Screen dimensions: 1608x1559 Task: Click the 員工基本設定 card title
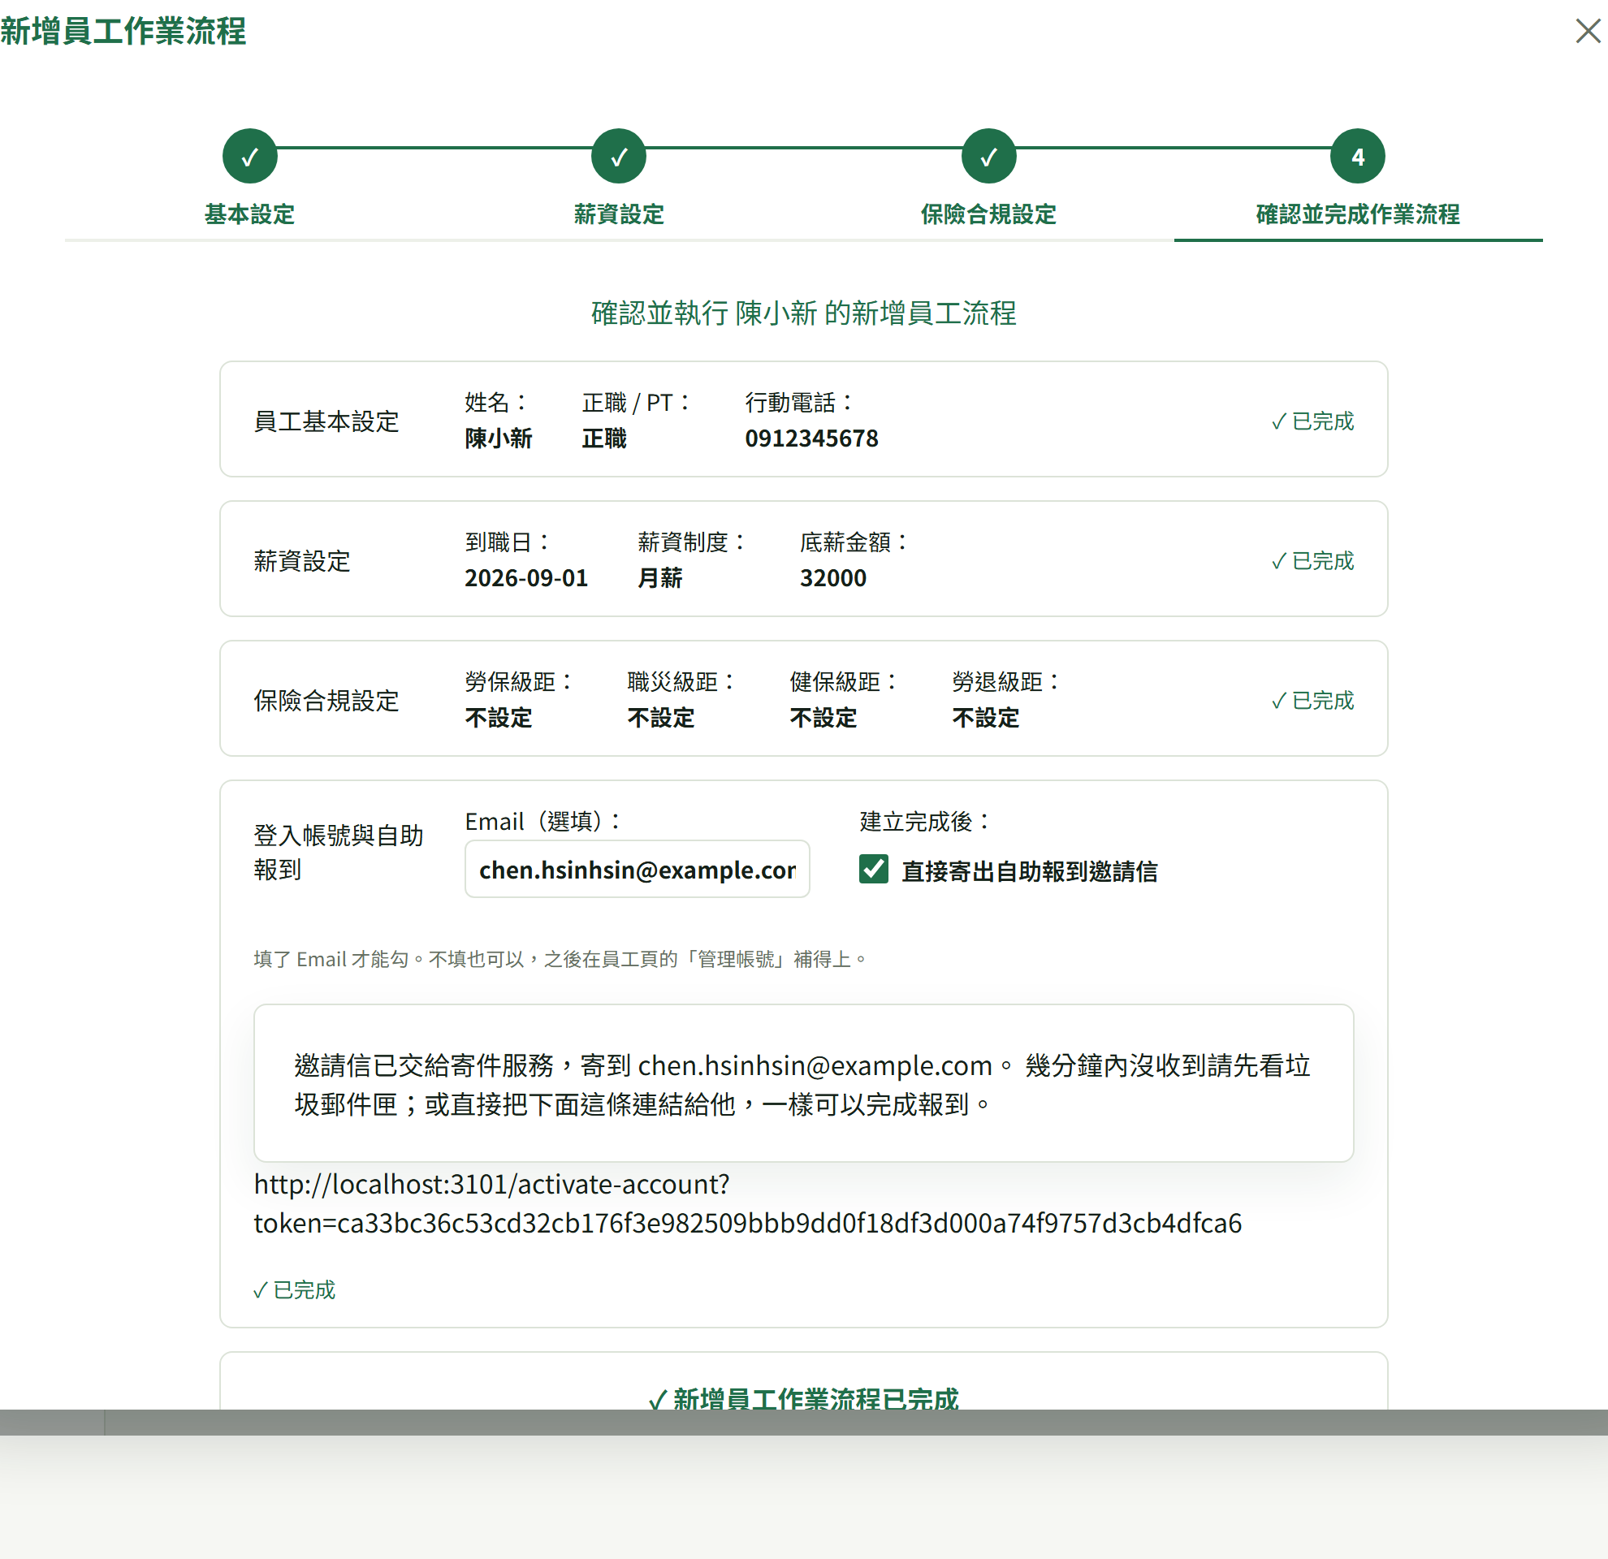326,421
